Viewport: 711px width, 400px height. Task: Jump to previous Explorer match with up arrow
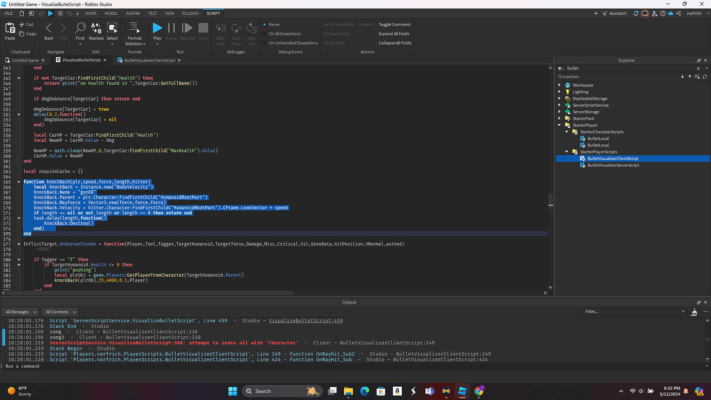click(x=689, y=77)
